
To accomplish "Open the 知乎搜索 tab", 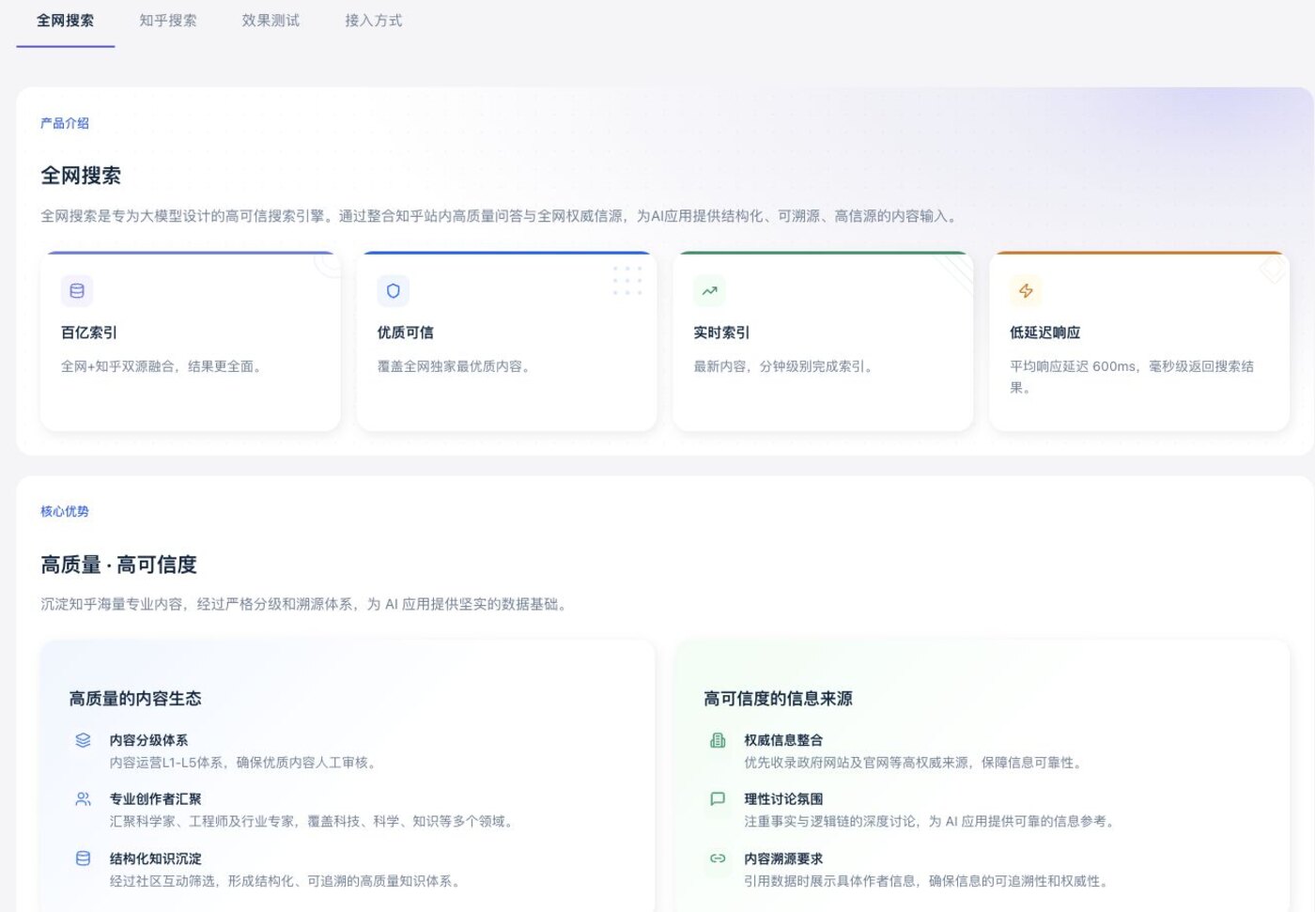I will point(168,21).
